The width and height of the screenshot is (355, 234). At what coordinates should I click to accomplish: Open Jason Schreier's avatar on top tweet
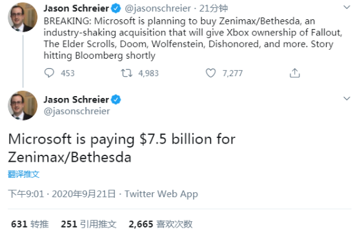(x=23, y=17)
